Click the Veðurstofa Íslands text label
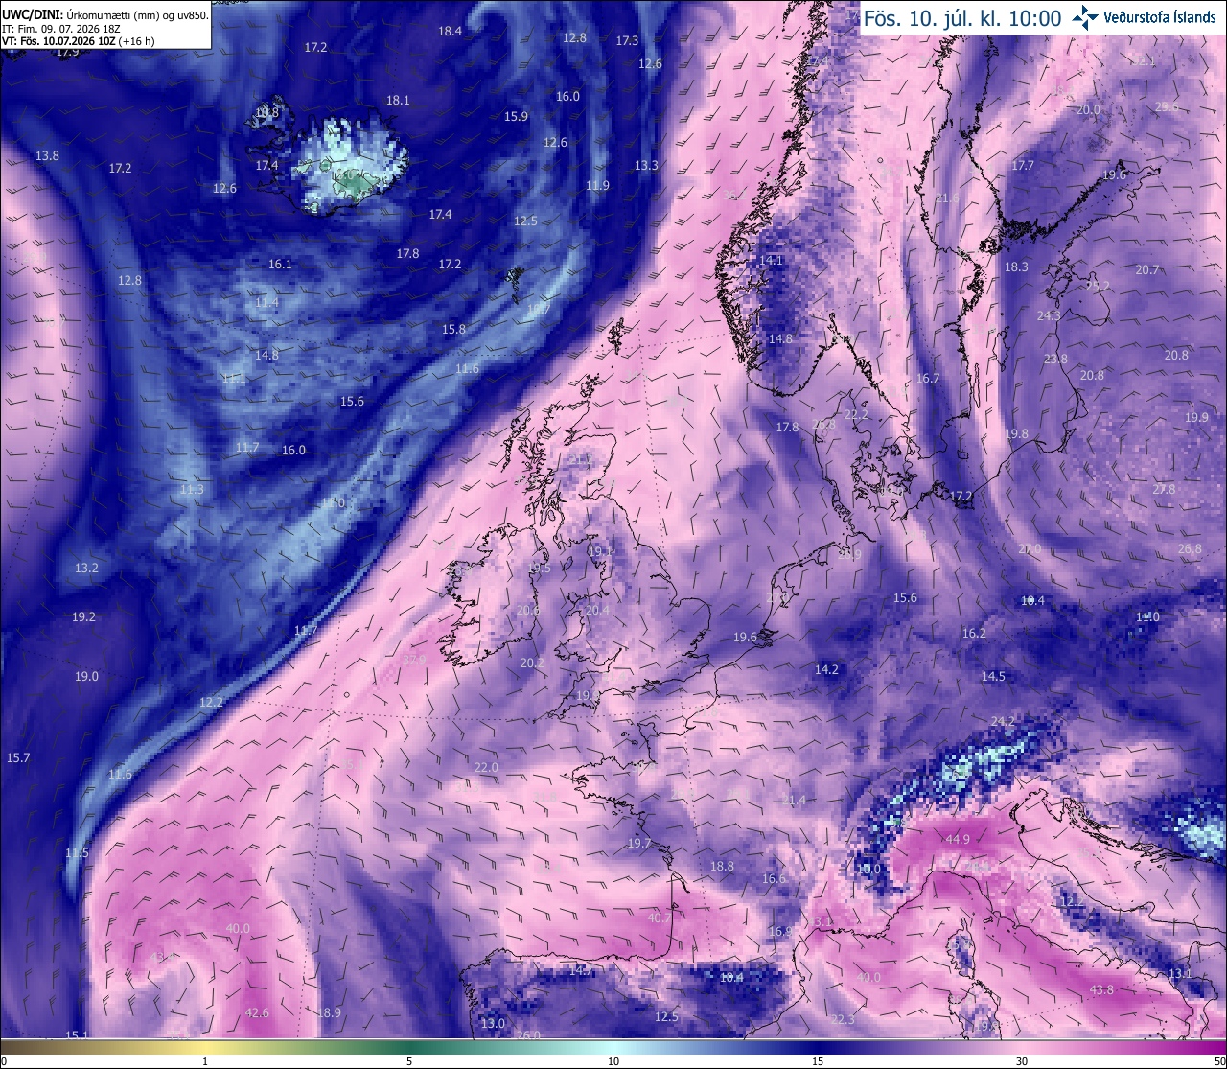1227x1069 pixels. (x=1160, y=17)
